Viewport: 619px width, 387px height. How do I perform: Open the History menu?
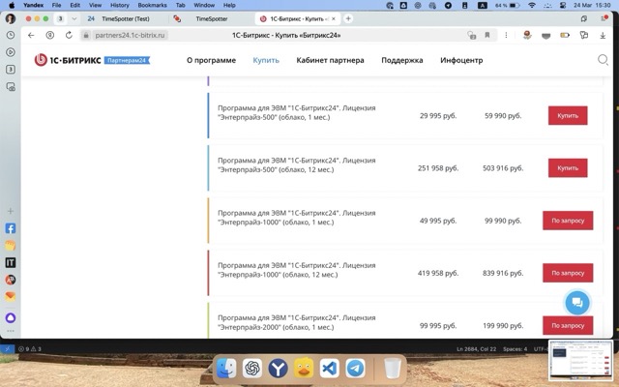click(x=119, y=5)
